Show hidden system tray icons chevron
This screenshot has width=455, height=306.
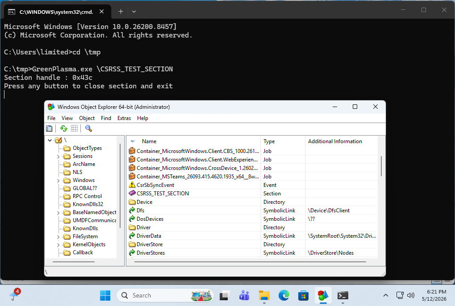coord(386,295)
